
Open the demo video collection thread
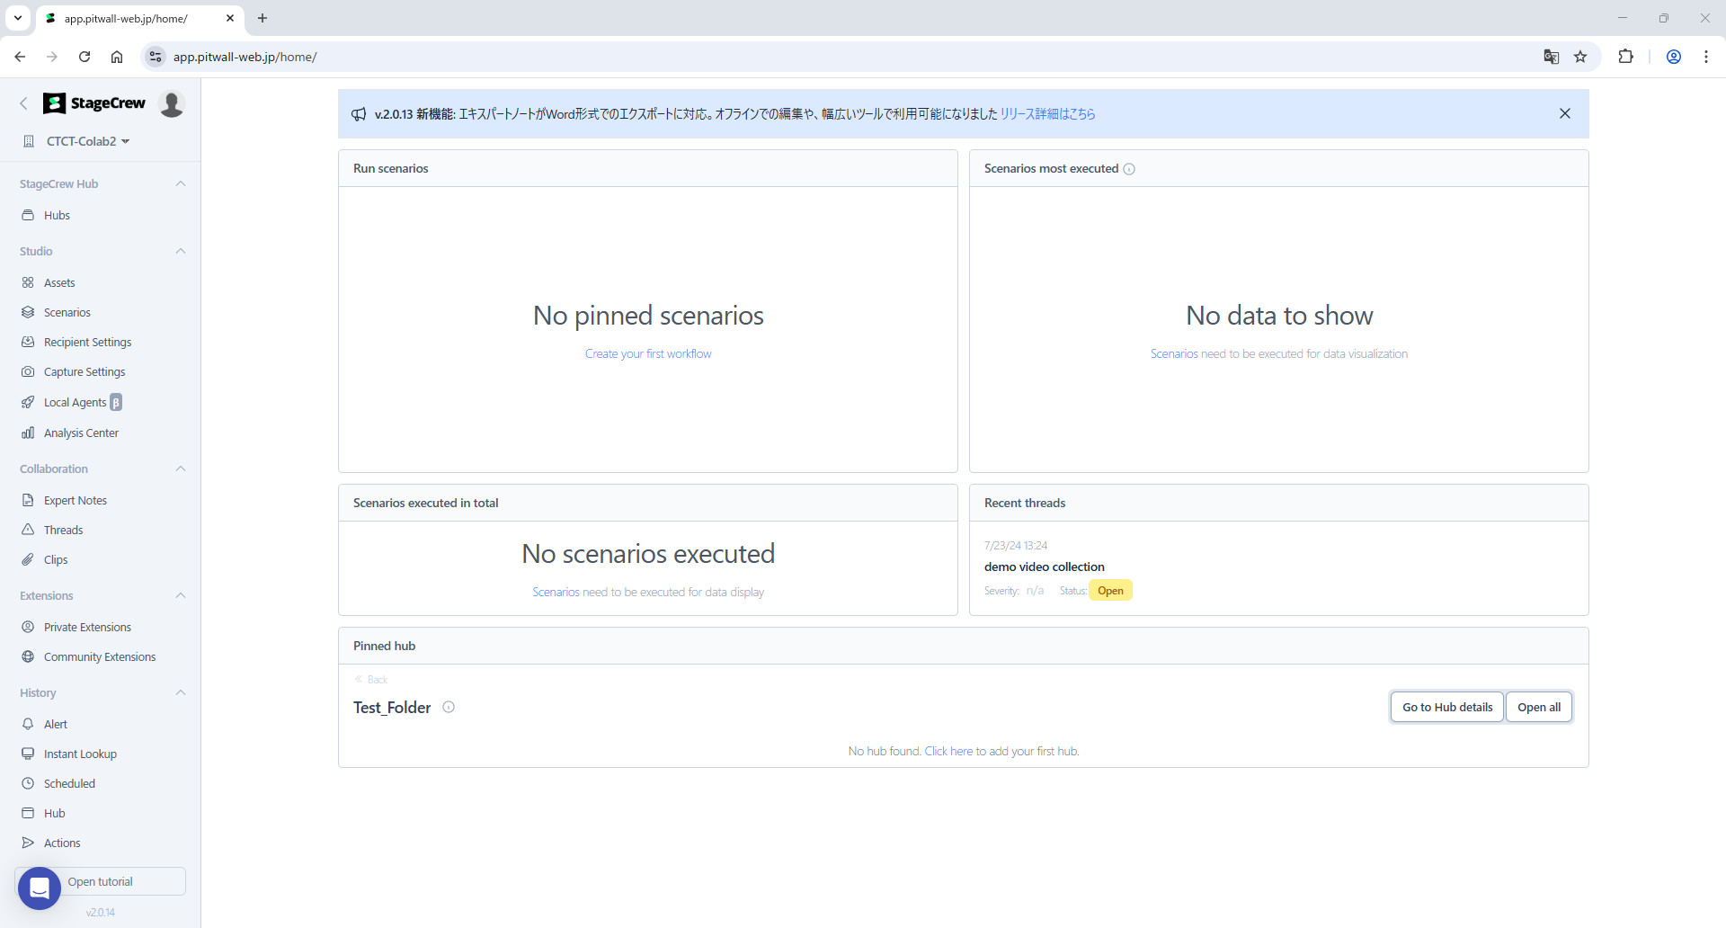1044,567
